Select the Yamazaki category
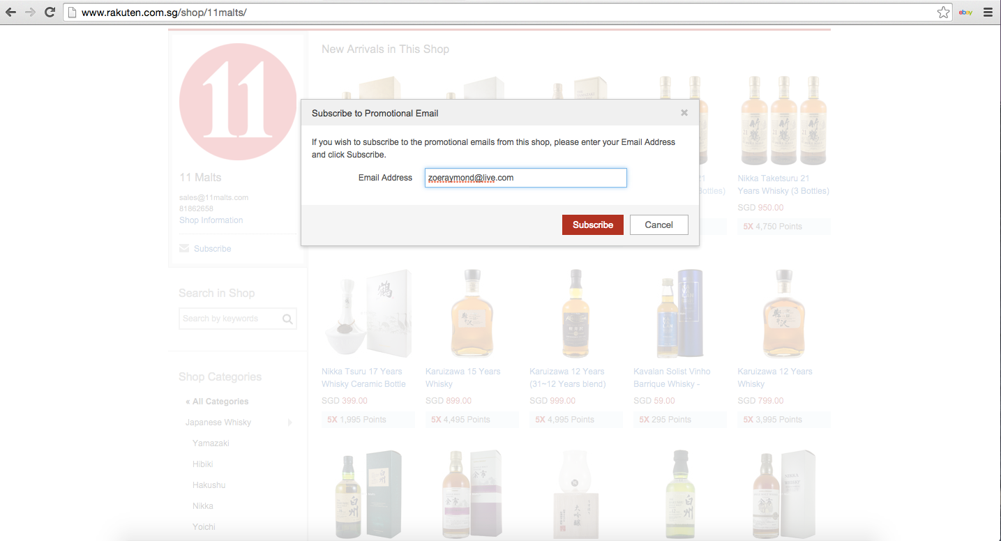This screenshot has width=1001, height=541. pos(211,443)
